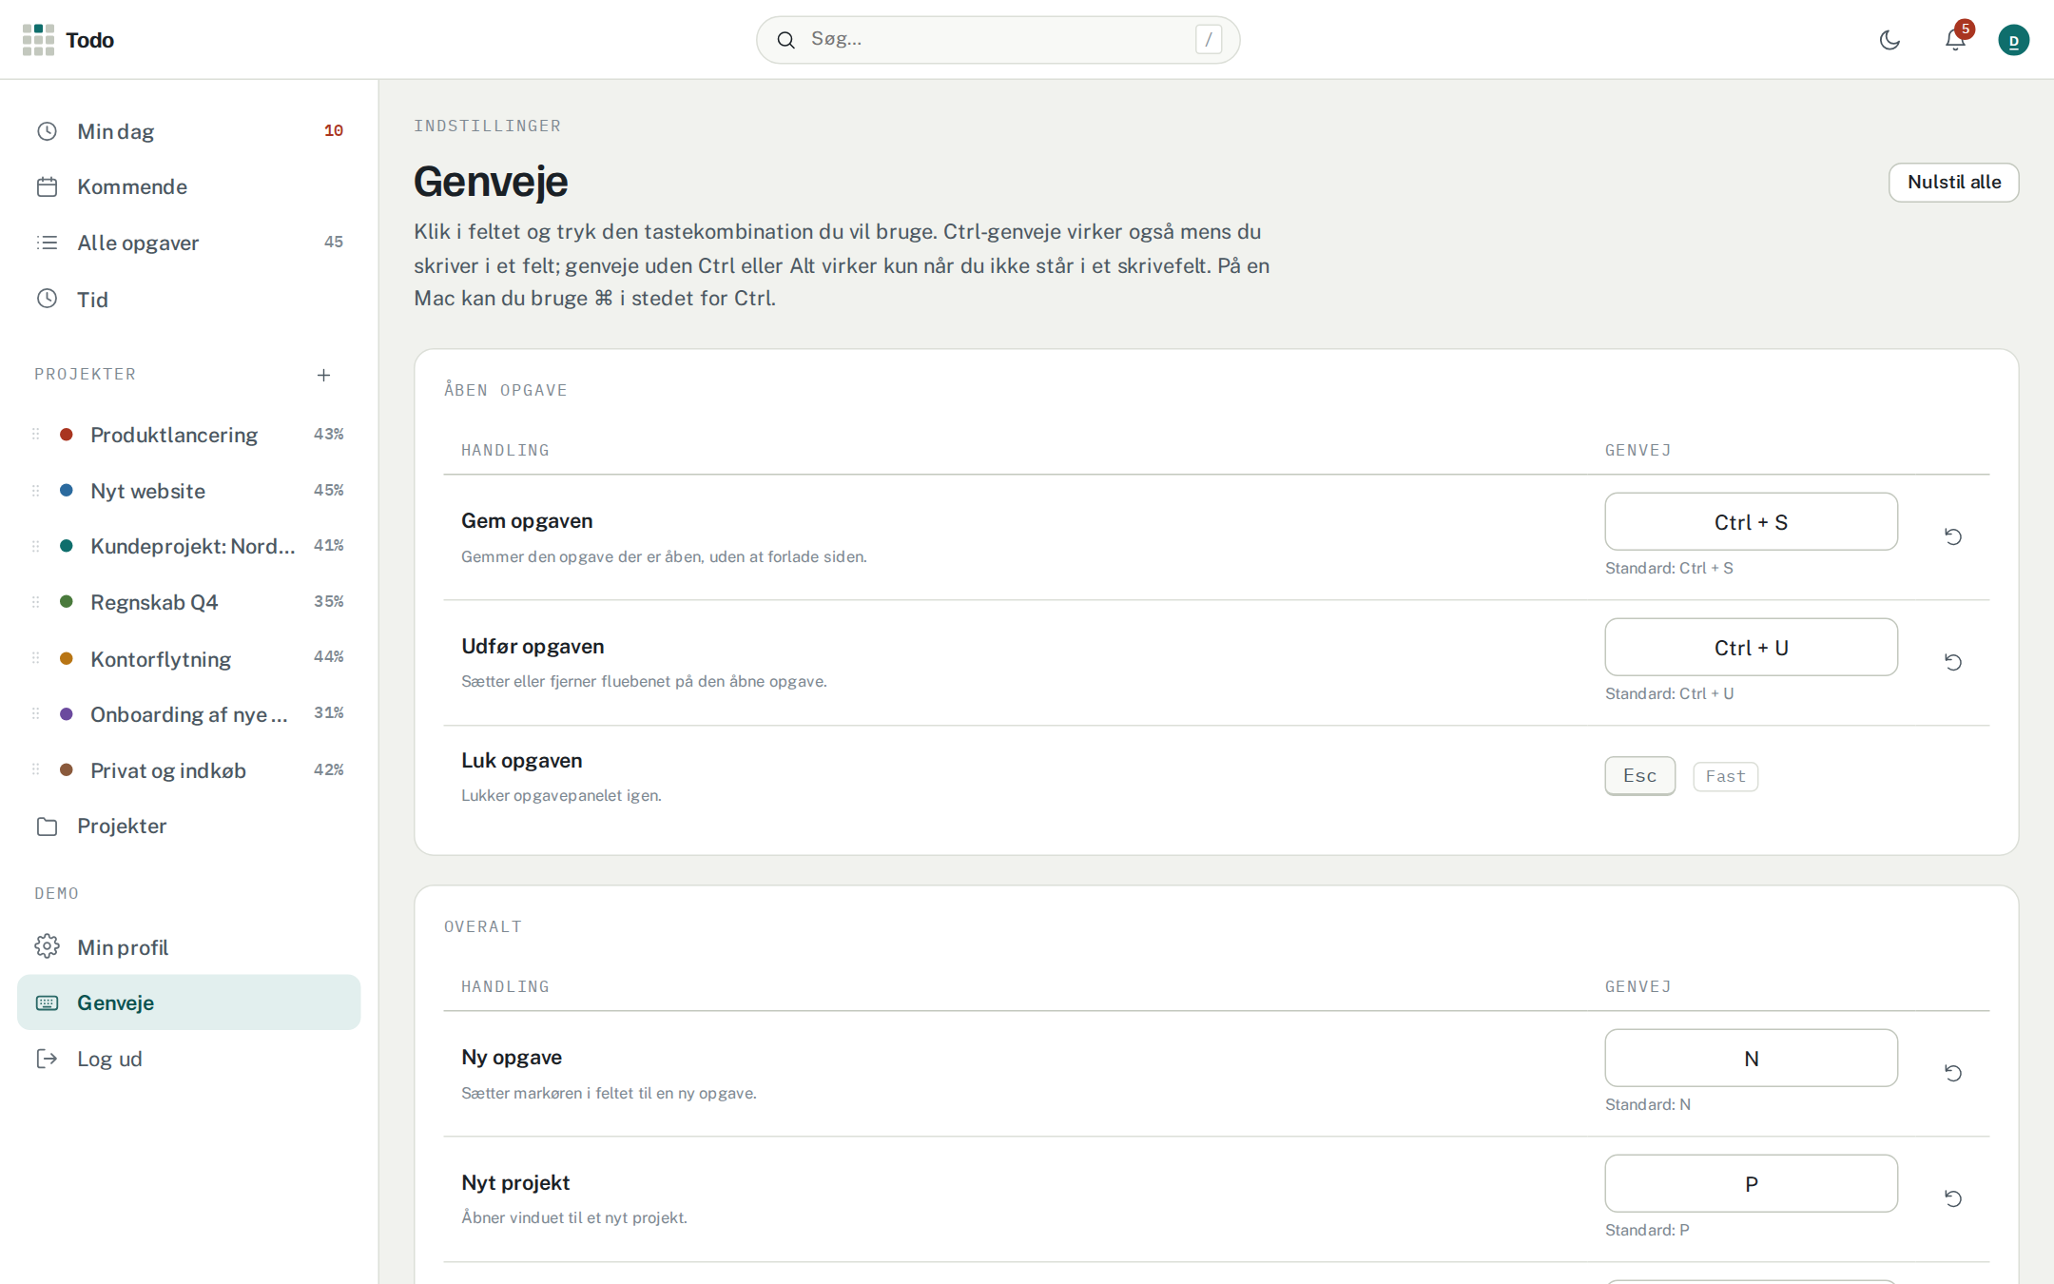
Task: Click the Esc key badge
Action: tap(1639, 775)
